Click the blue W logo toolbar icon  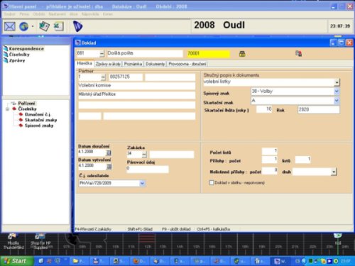tap(77, 26)
